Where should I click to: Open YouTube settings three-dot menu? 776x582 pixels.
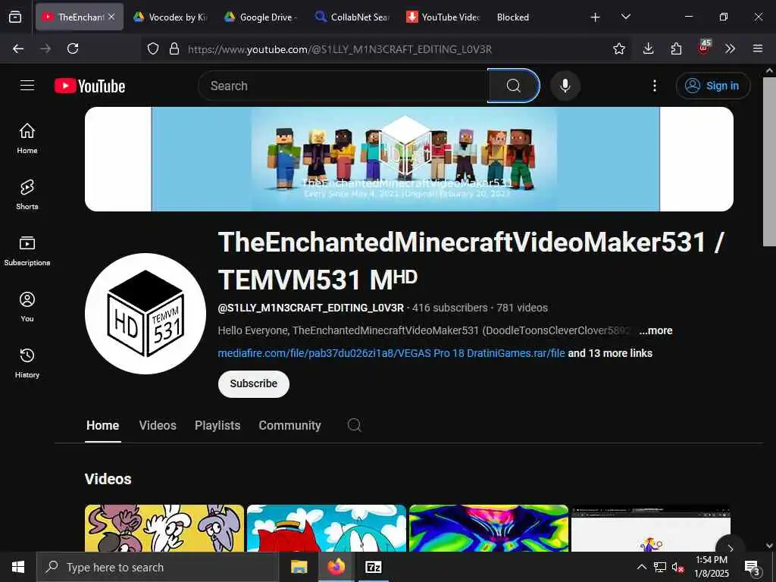pos(654,86)
